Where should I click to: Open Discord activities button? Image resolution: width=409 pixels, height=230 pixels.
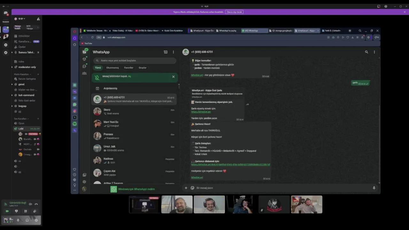(x=26, y=211)
